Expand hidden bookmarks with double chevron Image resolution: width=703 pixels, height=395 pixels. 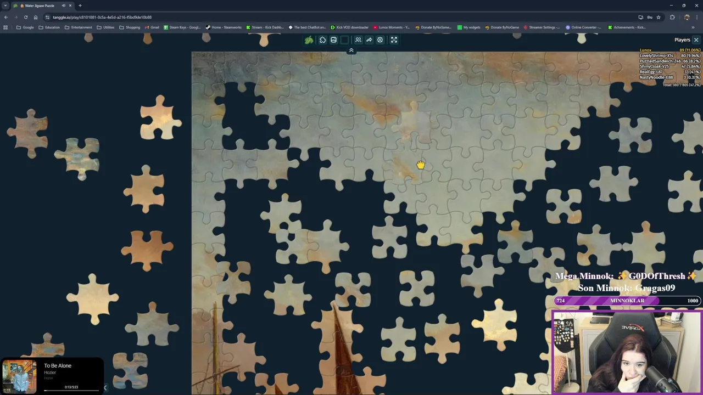[x=693, y=27]
